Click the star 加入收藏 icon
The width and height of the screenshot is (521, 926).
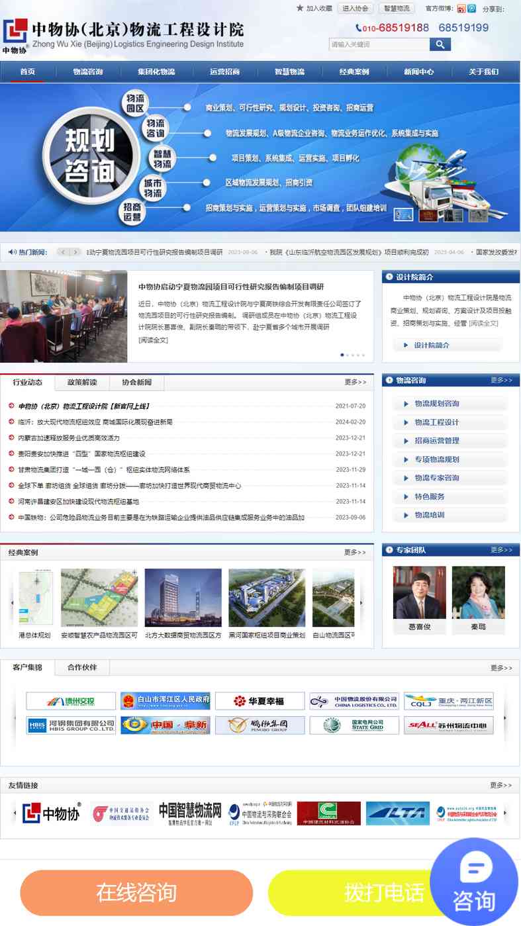click(x=300, y=9)
